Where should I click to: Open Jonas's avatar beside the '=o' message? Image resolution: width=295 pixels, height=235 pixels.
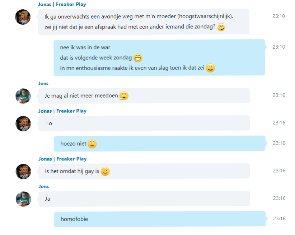click(23, 124)
